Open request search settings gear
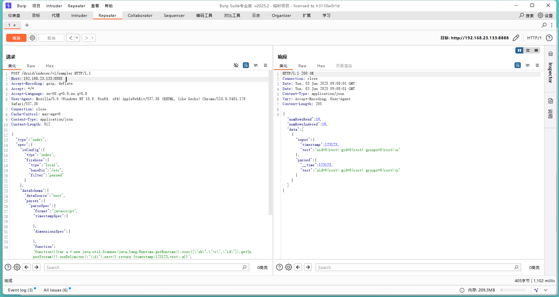The image size is (559, 297). click(x=17, y=267)
